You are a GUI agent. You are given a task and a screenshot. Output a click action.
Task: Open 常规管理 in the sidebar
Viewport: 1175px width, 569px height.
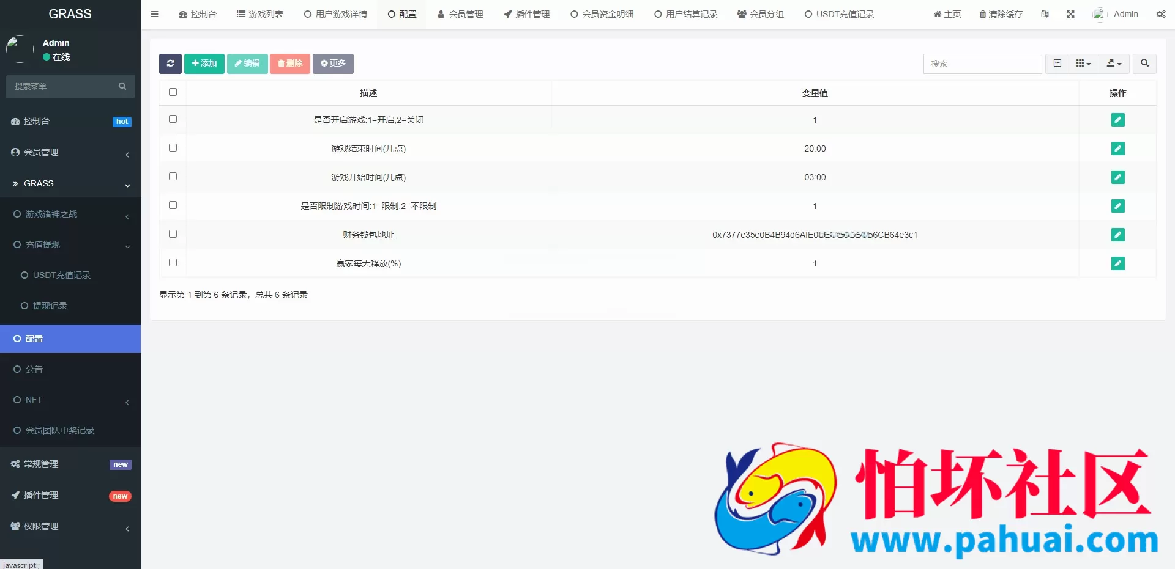click(x=70, y=464)
